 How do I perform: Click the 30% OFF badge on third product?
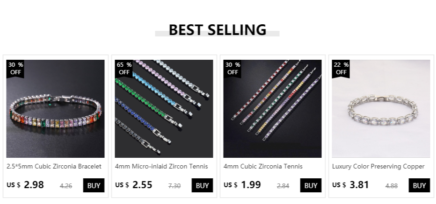(233, 69)
